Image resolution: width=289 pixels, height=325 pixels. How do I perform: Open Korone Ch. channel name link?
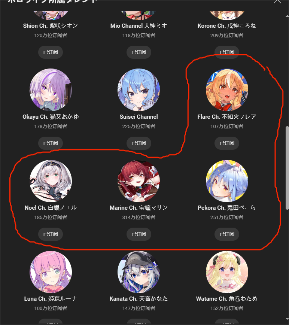point(227,26)
